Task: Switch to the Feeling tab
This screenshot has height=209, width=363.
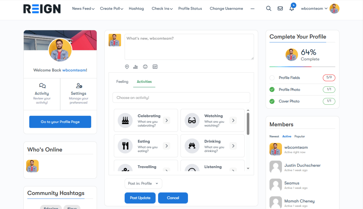Action: (x=122, y=82)
